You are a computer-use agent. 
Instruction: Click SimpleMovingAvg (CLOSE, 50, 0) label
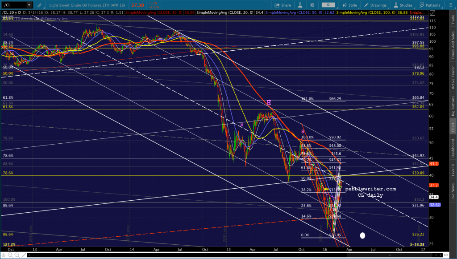294,13
